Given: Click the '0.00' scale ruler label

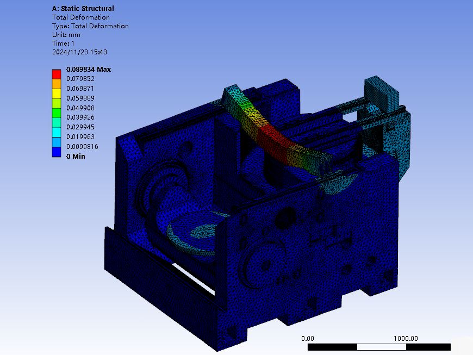Looking at the screenshot, I should pos(308,338).
